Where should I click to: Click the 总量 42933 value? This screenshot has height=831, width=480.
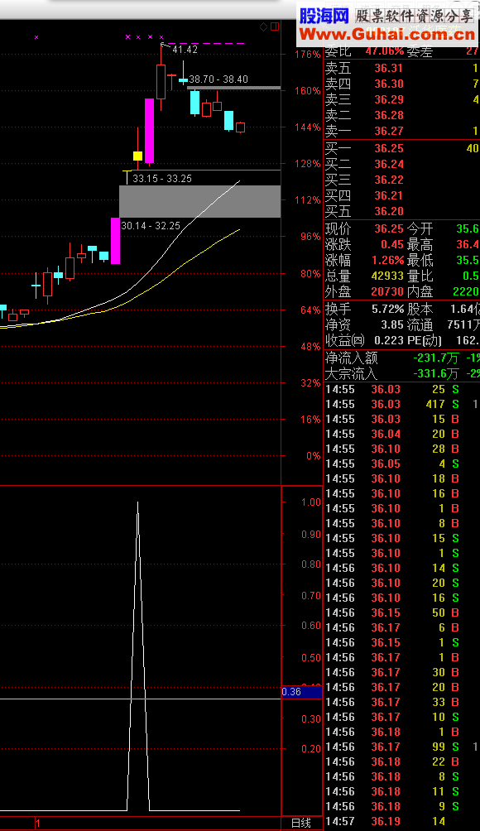pyautogui.click(x=388, y=276)
